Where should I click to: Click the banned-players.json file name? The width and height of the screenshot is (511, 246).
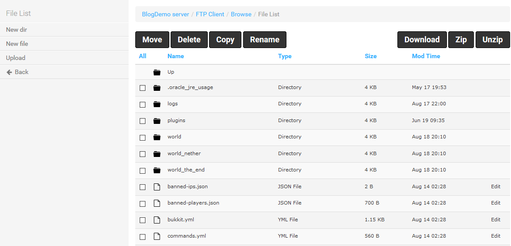193,203
